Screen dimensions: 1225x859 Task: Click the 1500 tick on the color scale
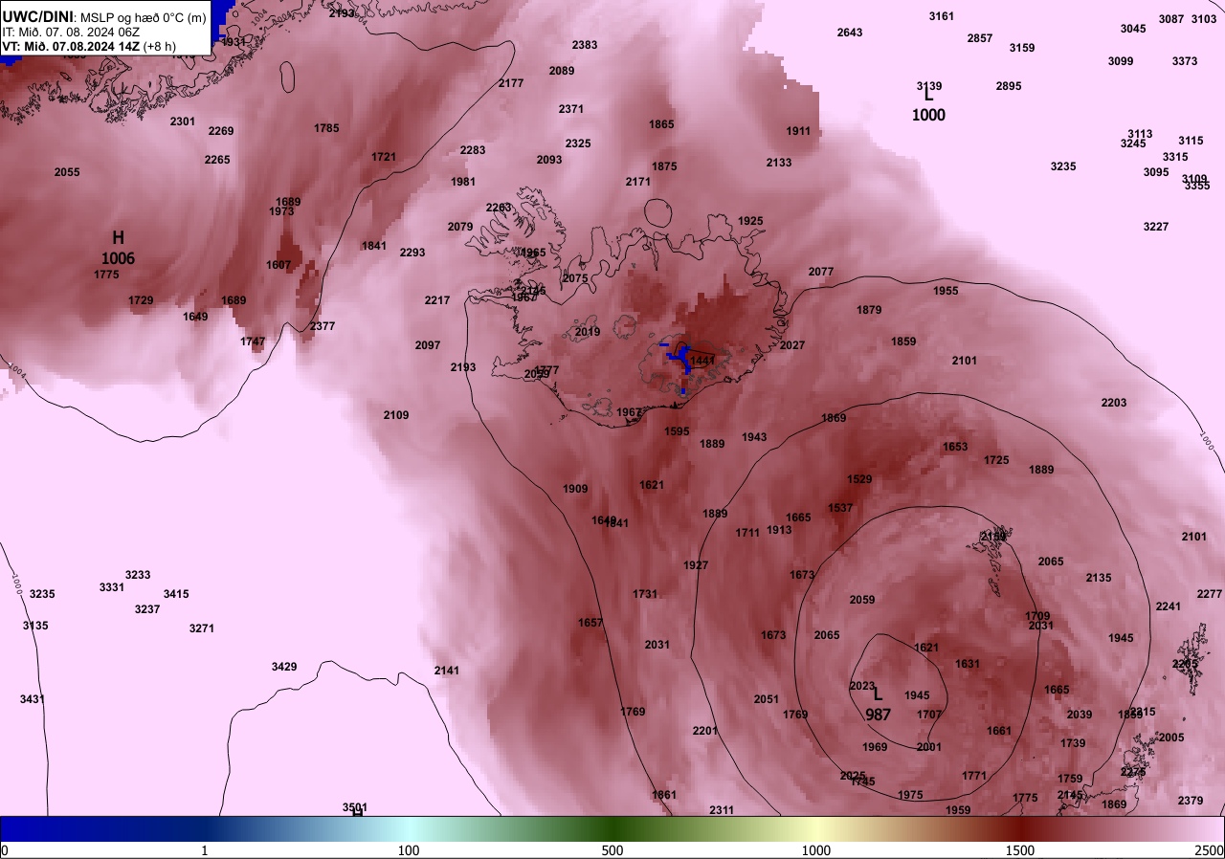click(x=1020, y=850)
